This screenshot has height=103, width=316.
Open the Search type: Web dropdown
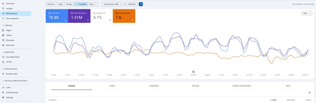point(113,4)
